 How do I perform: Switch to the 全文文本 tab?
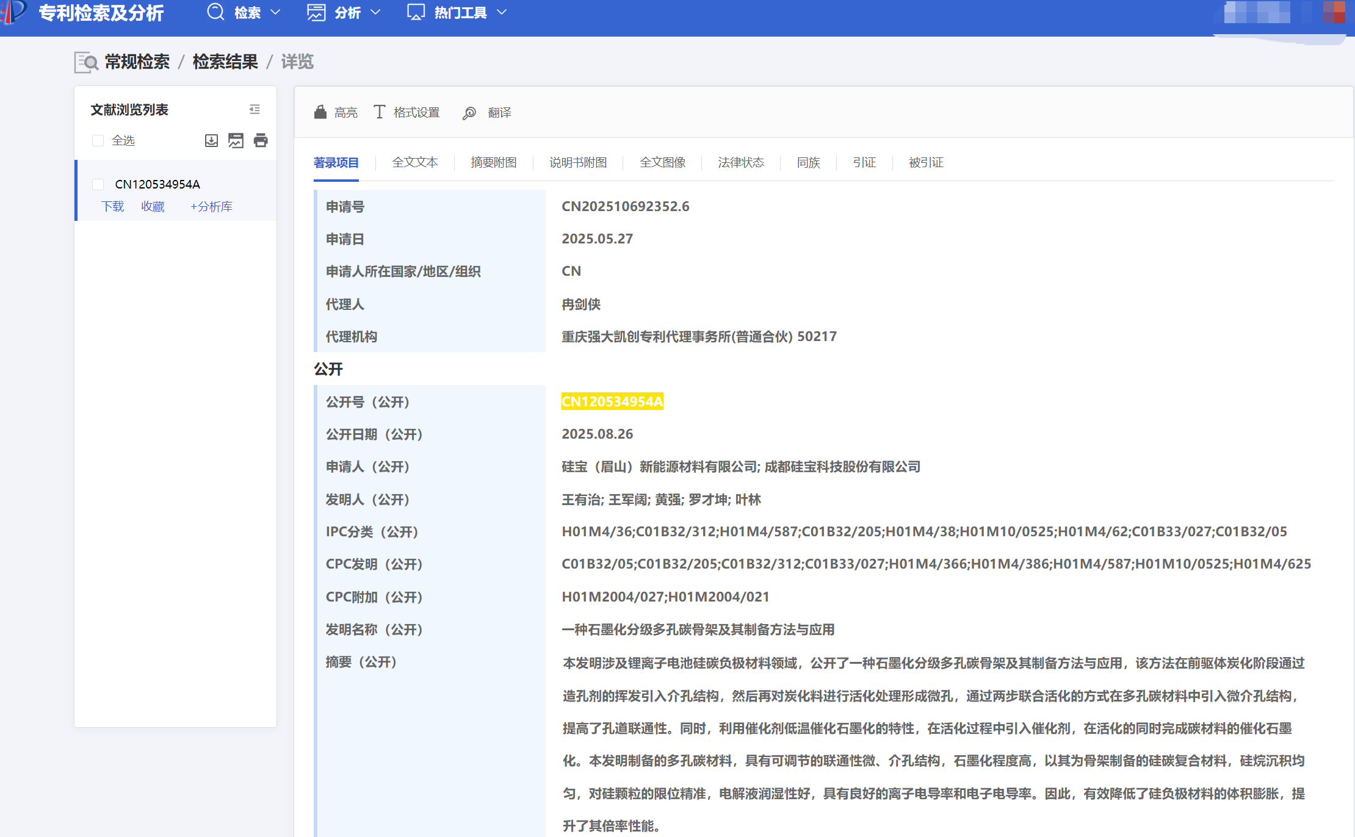(415, 162)
